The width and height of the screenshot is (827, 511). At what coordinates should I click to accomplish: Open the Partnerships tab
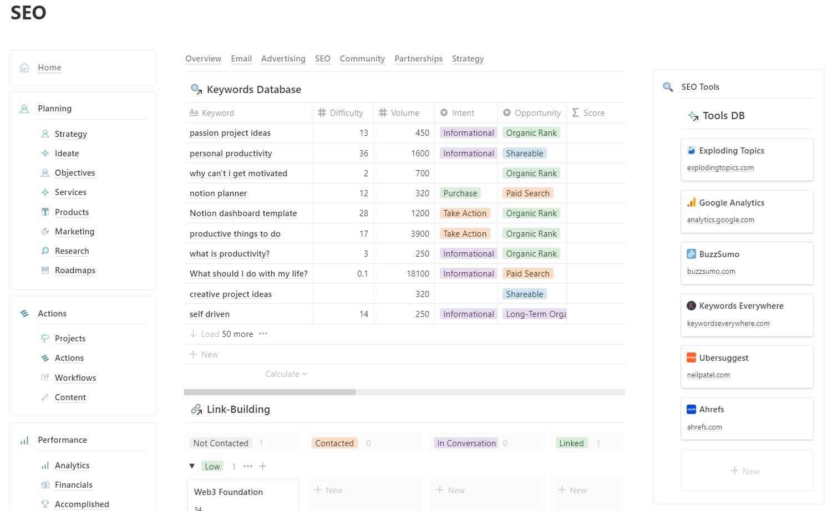(x=418, y=59)
